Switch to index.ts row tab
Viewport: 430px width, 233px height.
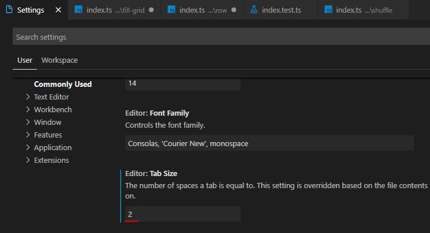point(202,10)
